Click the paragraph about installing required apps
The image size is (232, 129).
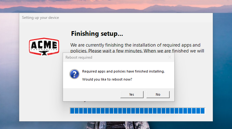(x=137, y=48)
